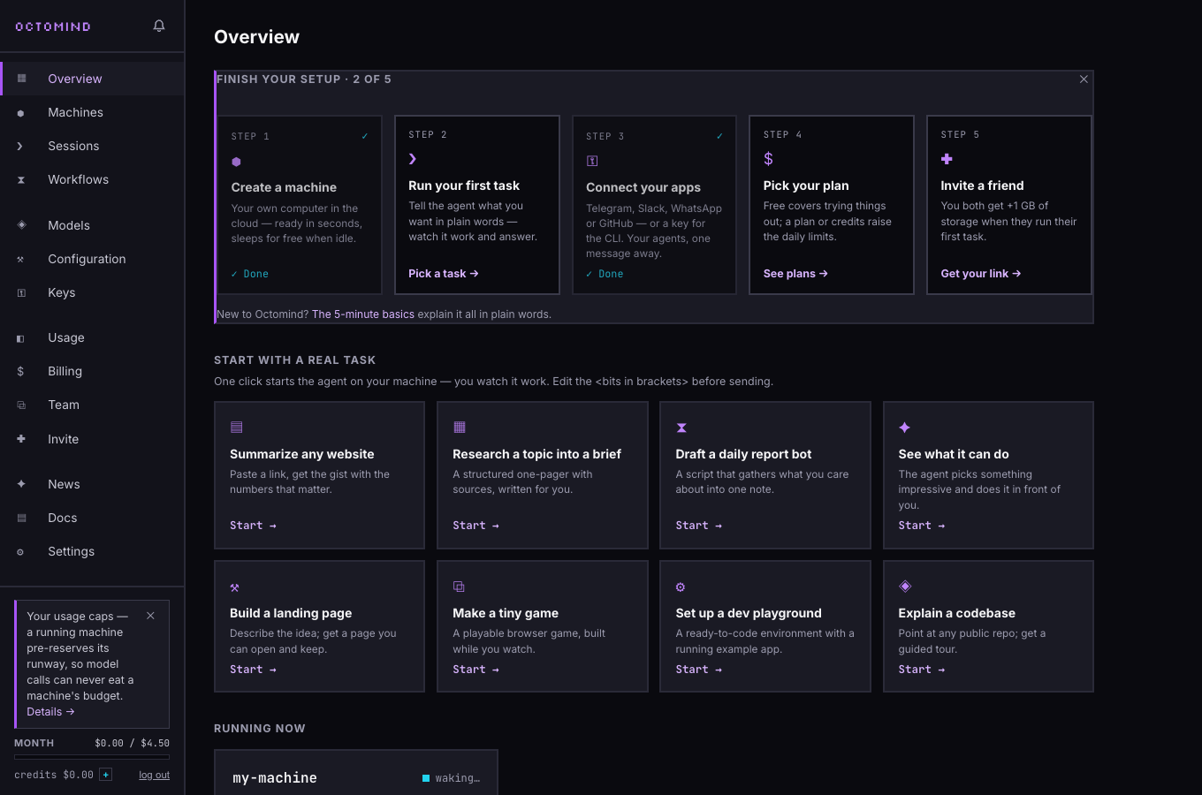Start Research a topic into a brief
This screenshot has height=795, width=1202.
475,526
